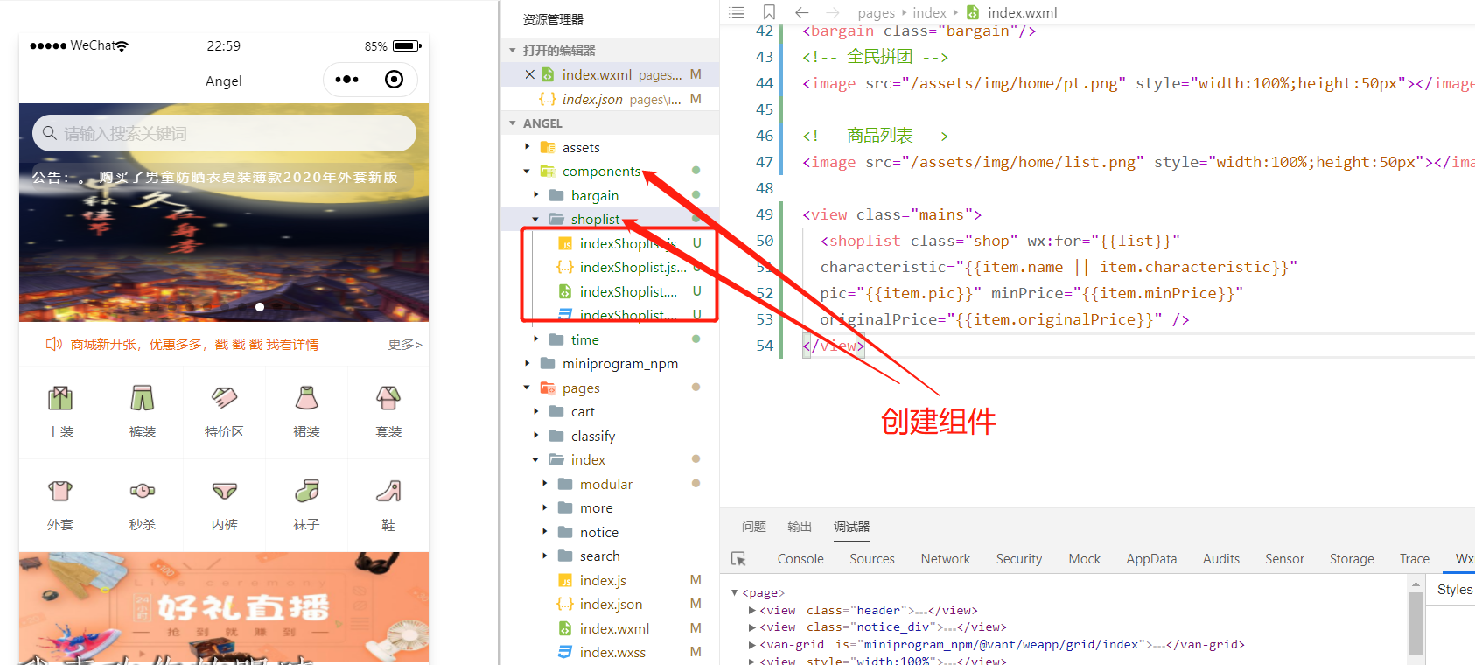The image size is (1475, 665).
Task: Tap the 裙装 category icon
Action: pyautogui.click(x=306, y=398)
